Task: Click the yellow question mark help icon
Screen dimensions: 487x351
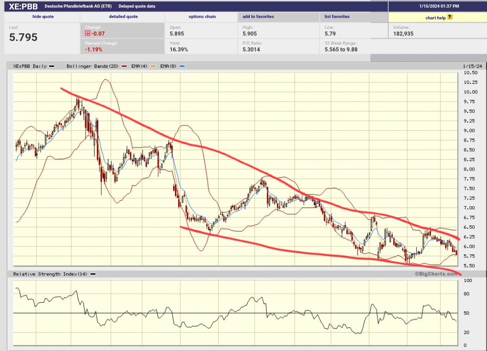Action: coord(450,17)
